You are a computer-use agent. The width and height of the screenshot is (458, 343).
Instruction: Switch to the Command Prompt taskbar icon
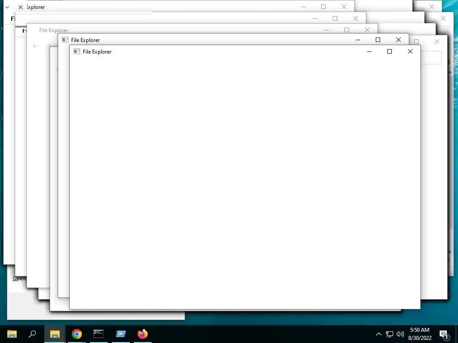(x=98, y=334)
